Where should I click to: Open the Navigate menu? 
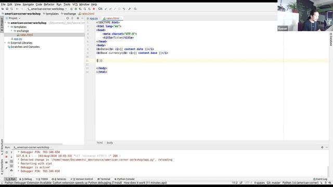coord(28,4)
